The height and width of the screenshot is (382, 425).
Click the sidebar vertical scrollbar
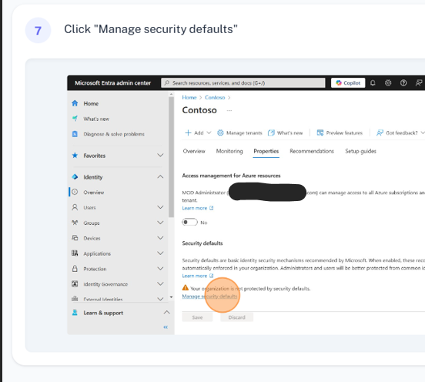click(x=171, y=157)
